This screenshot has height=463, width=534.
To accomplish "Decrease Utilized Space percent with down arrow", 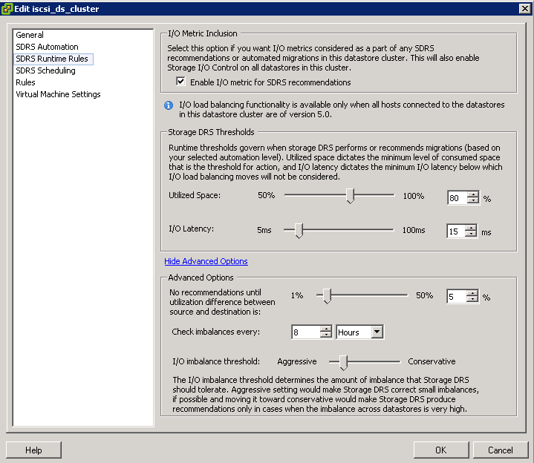I will pos(473,200).
